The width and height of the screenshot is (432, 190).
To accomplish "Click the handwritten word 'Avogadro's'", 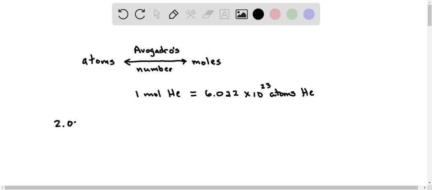I will pyautogui.click(x=157, y=51).
